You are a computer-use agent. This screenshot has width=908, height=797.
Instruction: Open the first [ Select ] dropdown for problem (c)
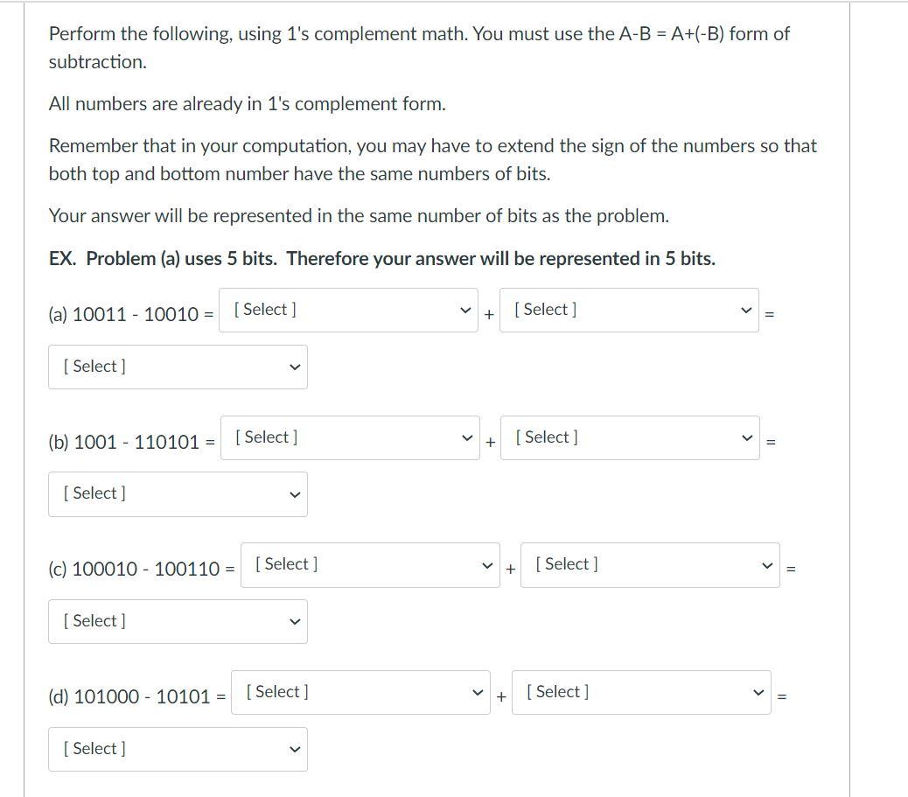tap(369, 564)
